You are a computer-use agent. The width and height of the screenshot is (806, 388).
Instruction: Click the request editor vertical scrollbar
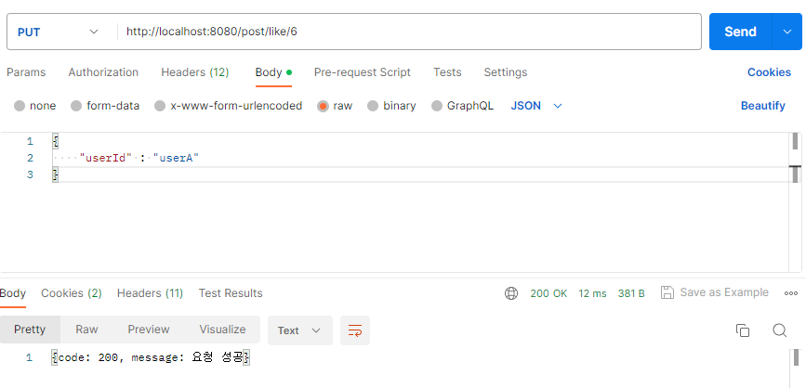795,201
